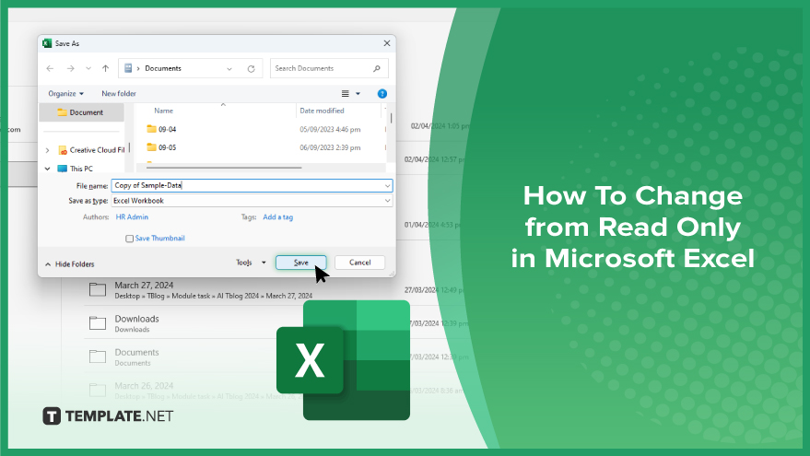Click the New folder button
This screenshot has width=810, height=456.
(x=119, y=93)
